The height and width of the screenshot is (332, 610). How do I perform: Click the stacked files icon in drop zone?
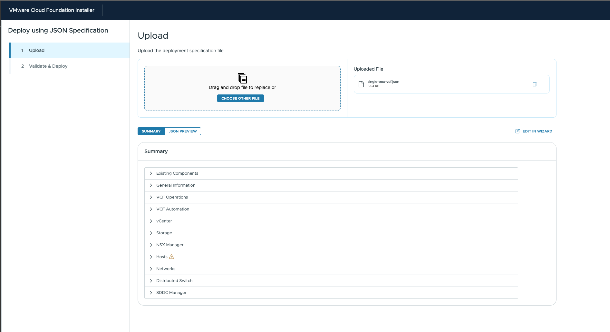pos(242,78)
